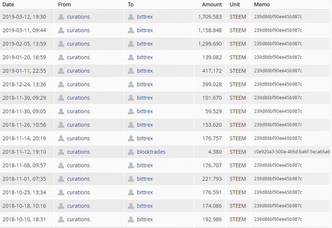Click the curations avatar icon in the 2018-10-18 row

[x=61, y=206]
